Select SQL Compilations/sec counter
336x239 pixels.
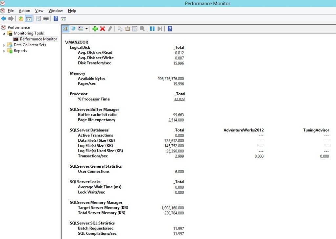pos(97,233)
